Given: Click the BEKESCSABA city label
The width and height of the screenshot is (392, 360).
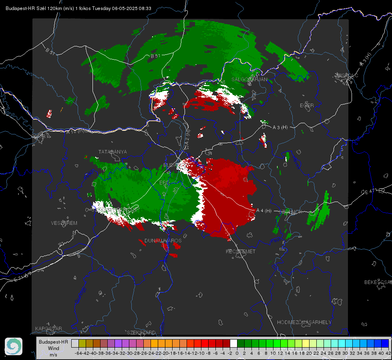Looking at the screenshot, I should [378, 282].
